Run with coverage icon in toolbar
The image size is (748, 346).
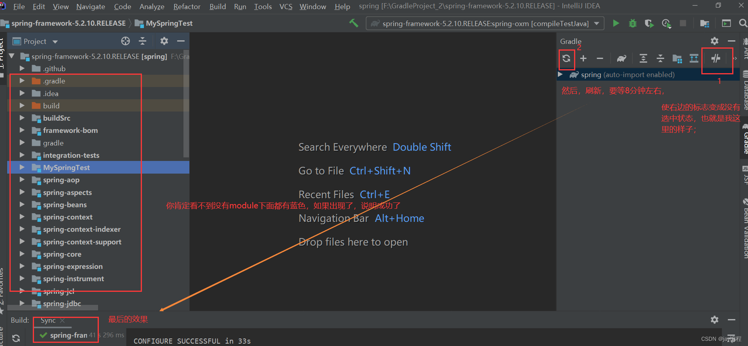649,23
